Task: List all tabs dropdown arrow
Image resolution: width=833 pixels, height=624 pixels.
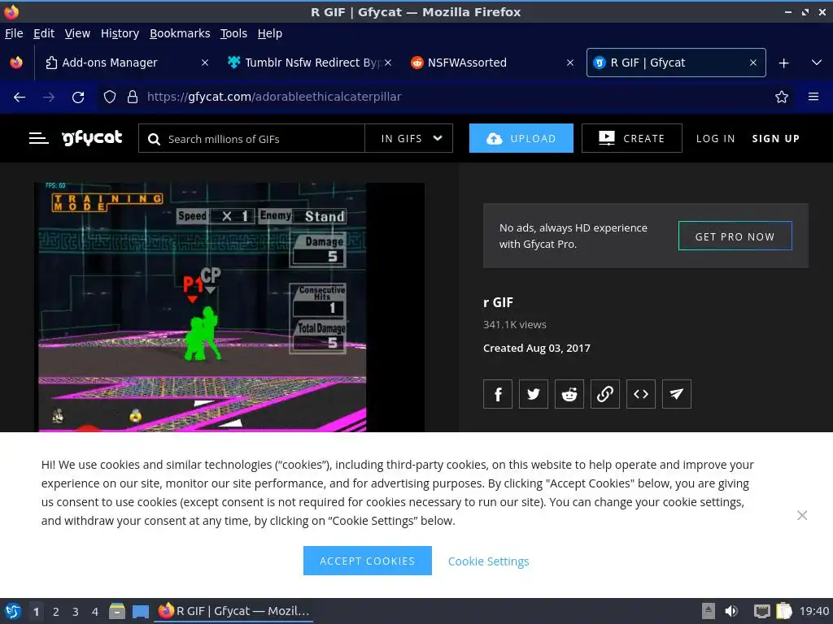Action: click(x=817, y=63)
